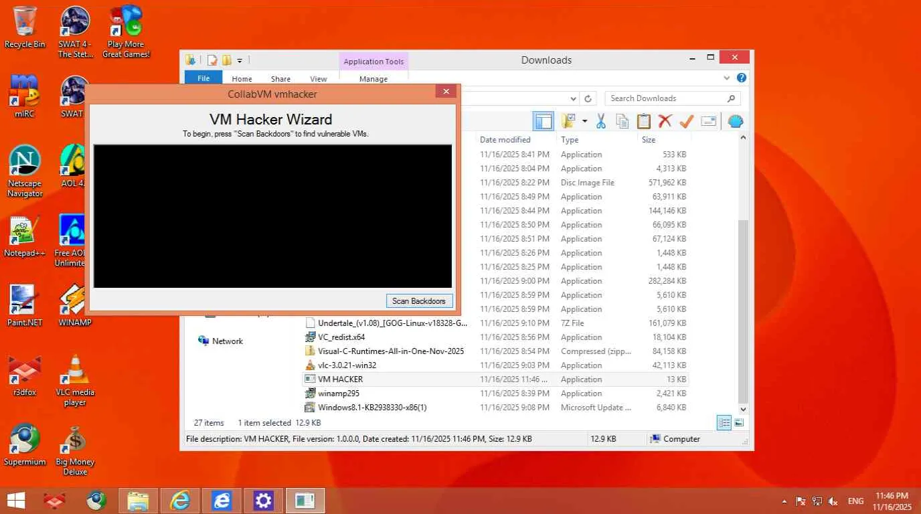Cut the selected file with scissors icon

point(601,121)
